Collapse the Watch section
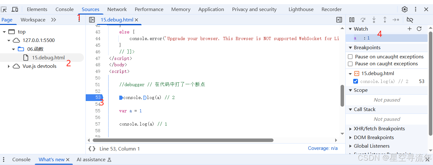This screenshot has height=165, width=433. (350, 29)
